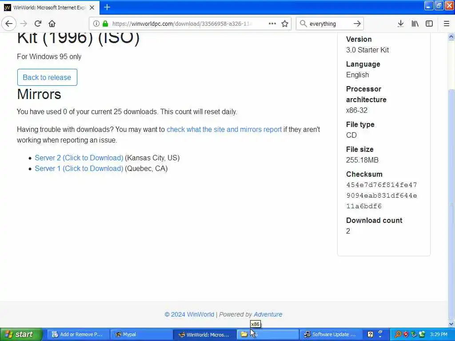Click the search magnifier icon
Image resolution: width=455 pixels, height=341 pixels.
coord(303,24)
